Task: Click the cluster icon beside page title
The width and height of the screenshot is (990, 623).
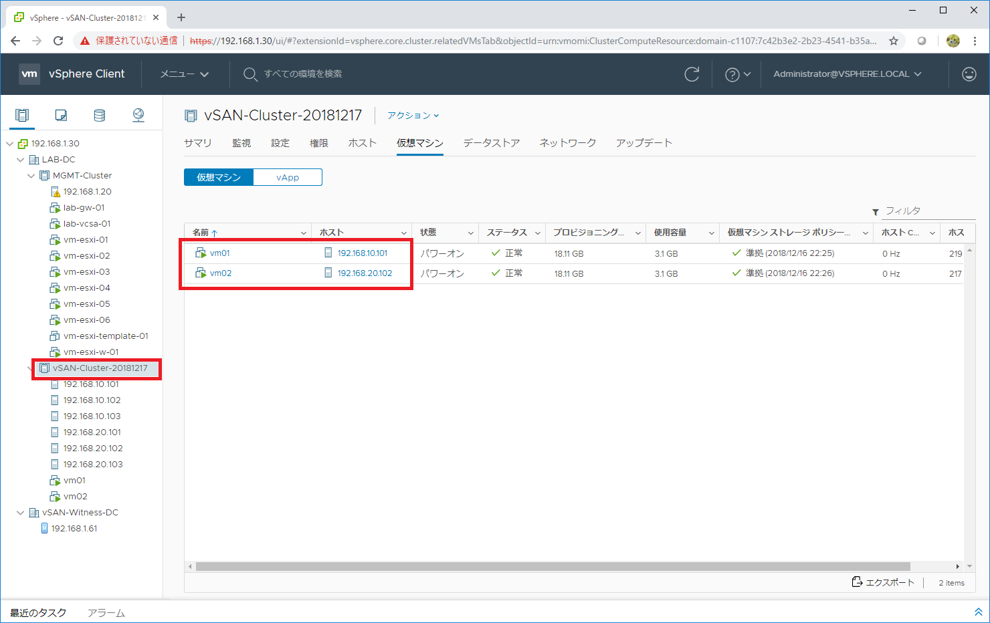Action: [191, 116]
